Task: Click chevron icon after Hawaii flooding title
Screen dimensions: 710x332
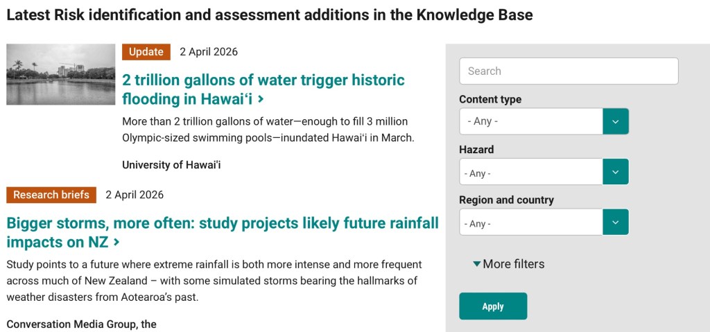Action: pyautogui.click(x=261, y=99)
